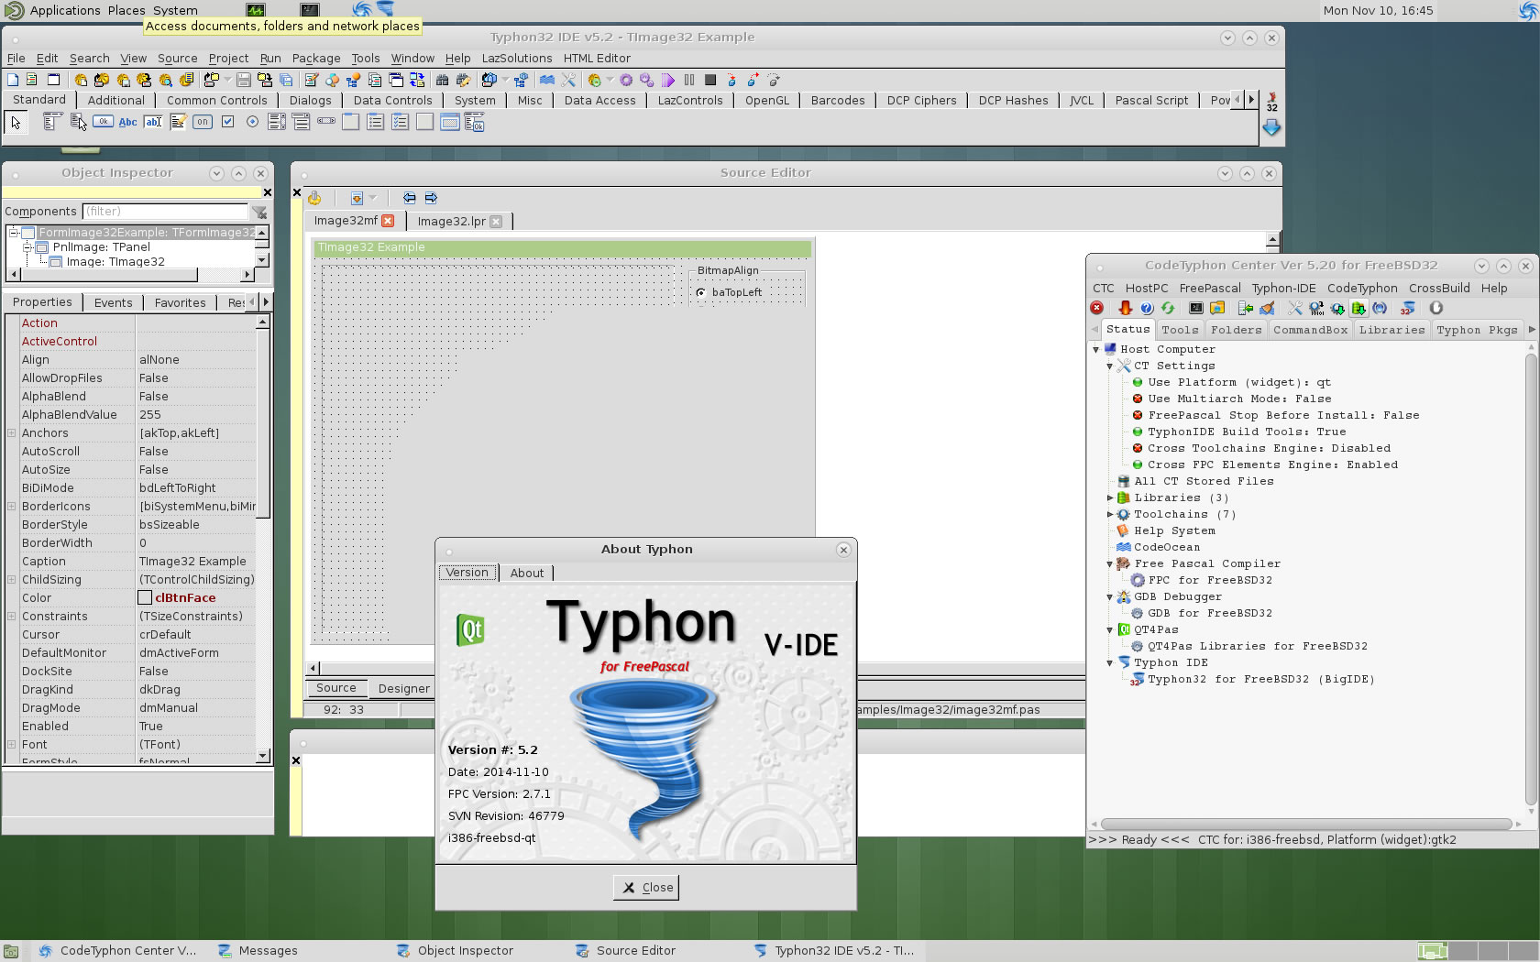This screenshot has width=1540, height=962.
Task: Pick the TMainMenu component icon in palette
Action: coord(52,121)
